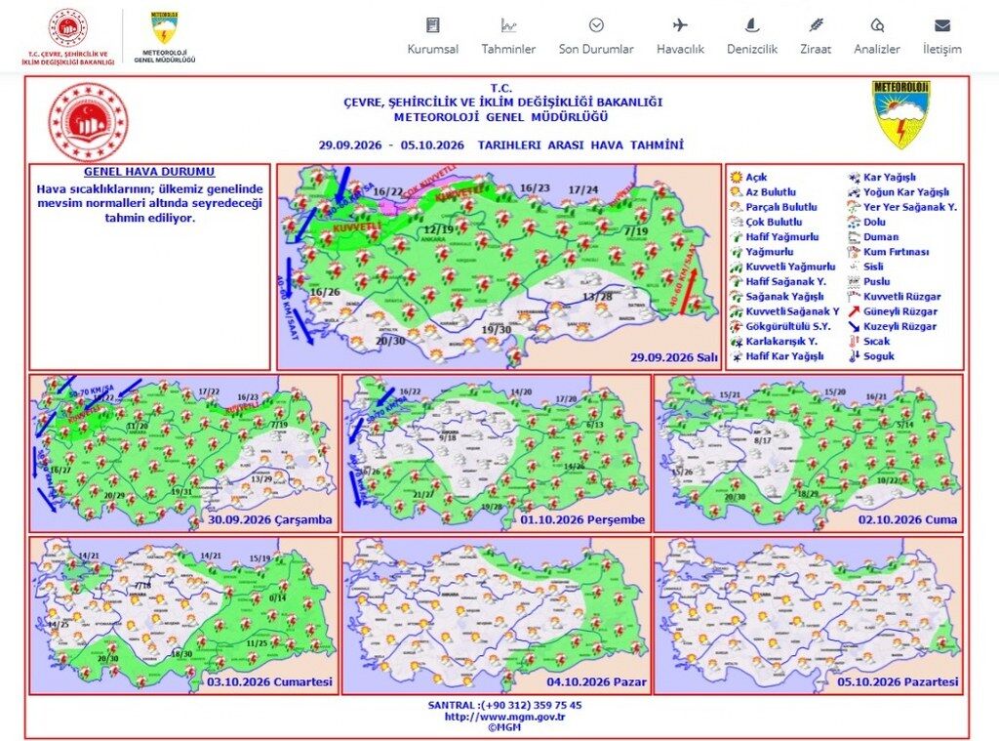
Task: Click the Kuzeyli Rüzgar blue arrow icon
Action: click(x=854, y=326)
